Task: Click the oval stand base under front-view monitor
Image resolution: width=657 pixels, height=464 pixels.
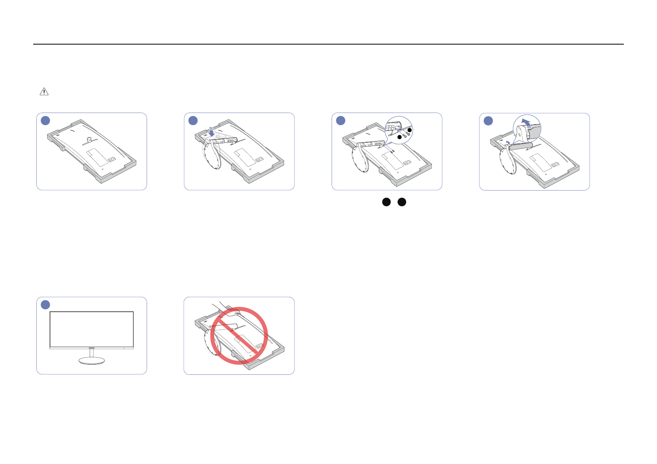Action: tap(92, 361)
